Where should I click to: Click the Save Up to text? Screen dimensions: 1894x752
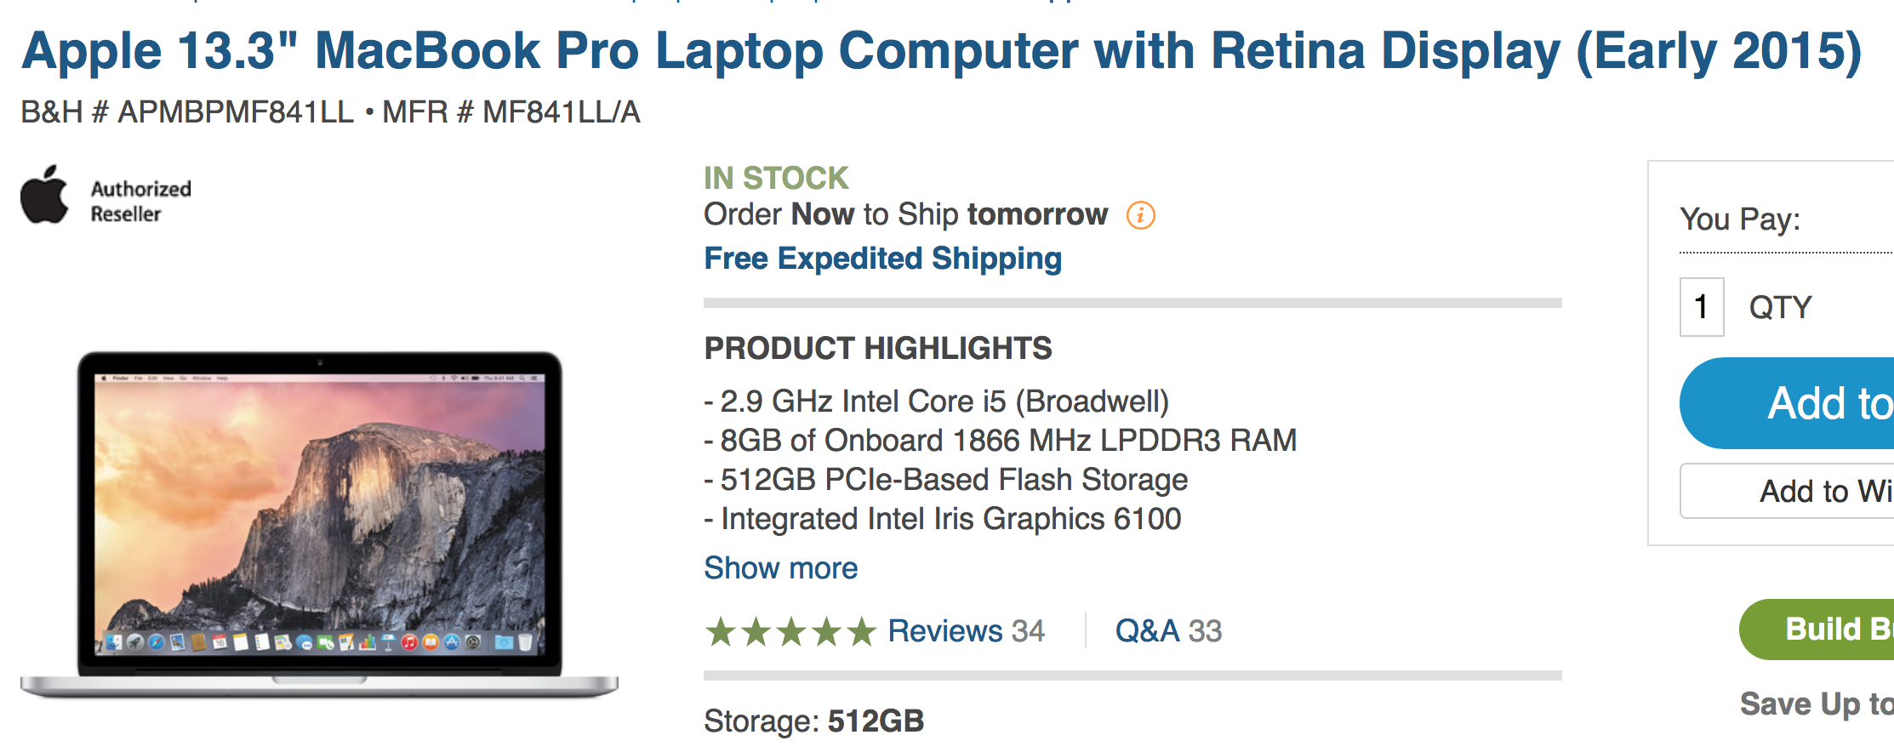tap(1816, 704)
